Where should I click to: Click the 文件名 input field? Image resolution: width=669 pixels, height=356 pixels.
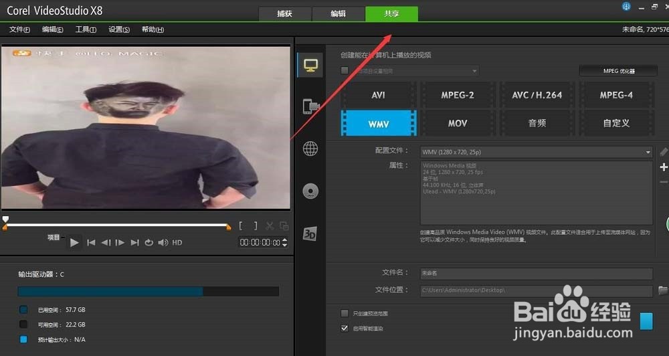pos(537,273)
